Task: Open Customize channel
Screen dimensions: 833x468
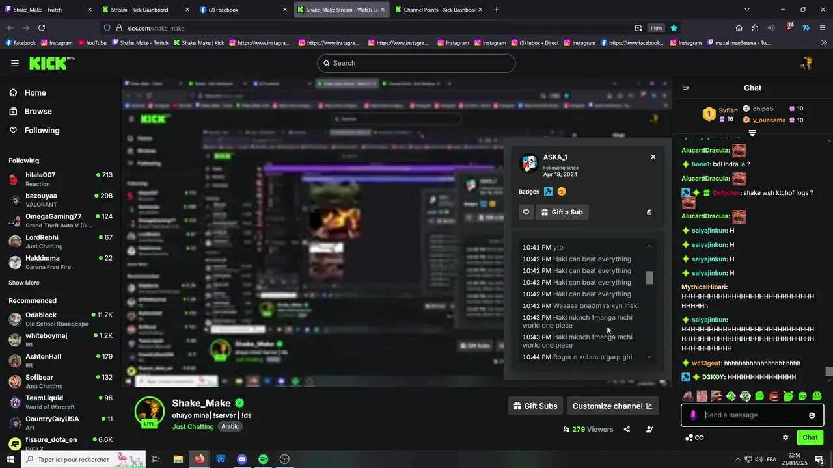Action: pyautogui.click(x=612, y=406)
